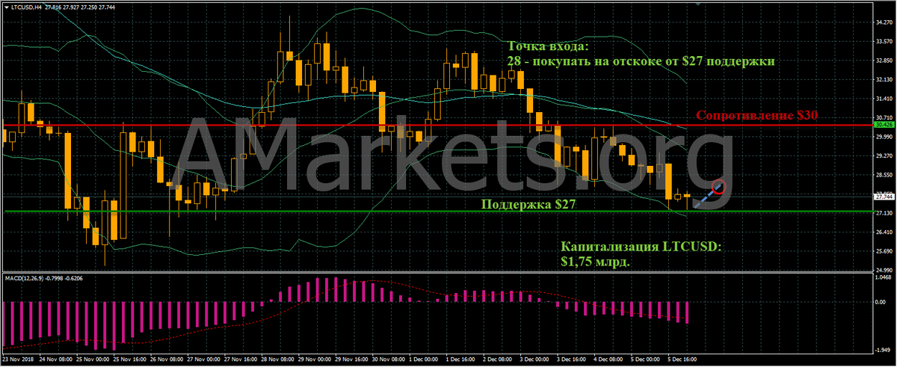
Task: Click the chart shift triangle marker at top
Action: click(698, 5)
